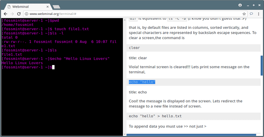This screenshot has height=137, width=264.
Task: Select the Webminal tab
Action: click(28, 7)
